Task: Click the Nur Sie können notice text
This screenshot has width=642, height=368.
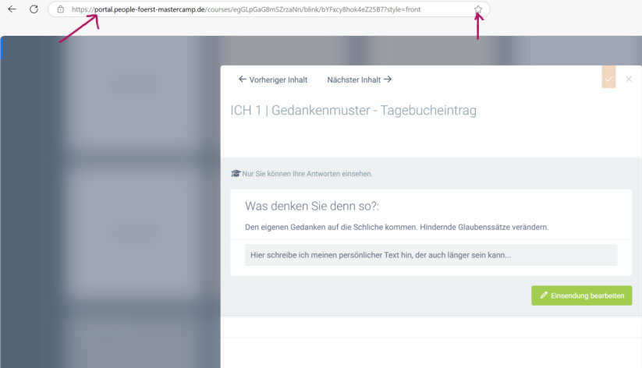Action: click(307, 174)
